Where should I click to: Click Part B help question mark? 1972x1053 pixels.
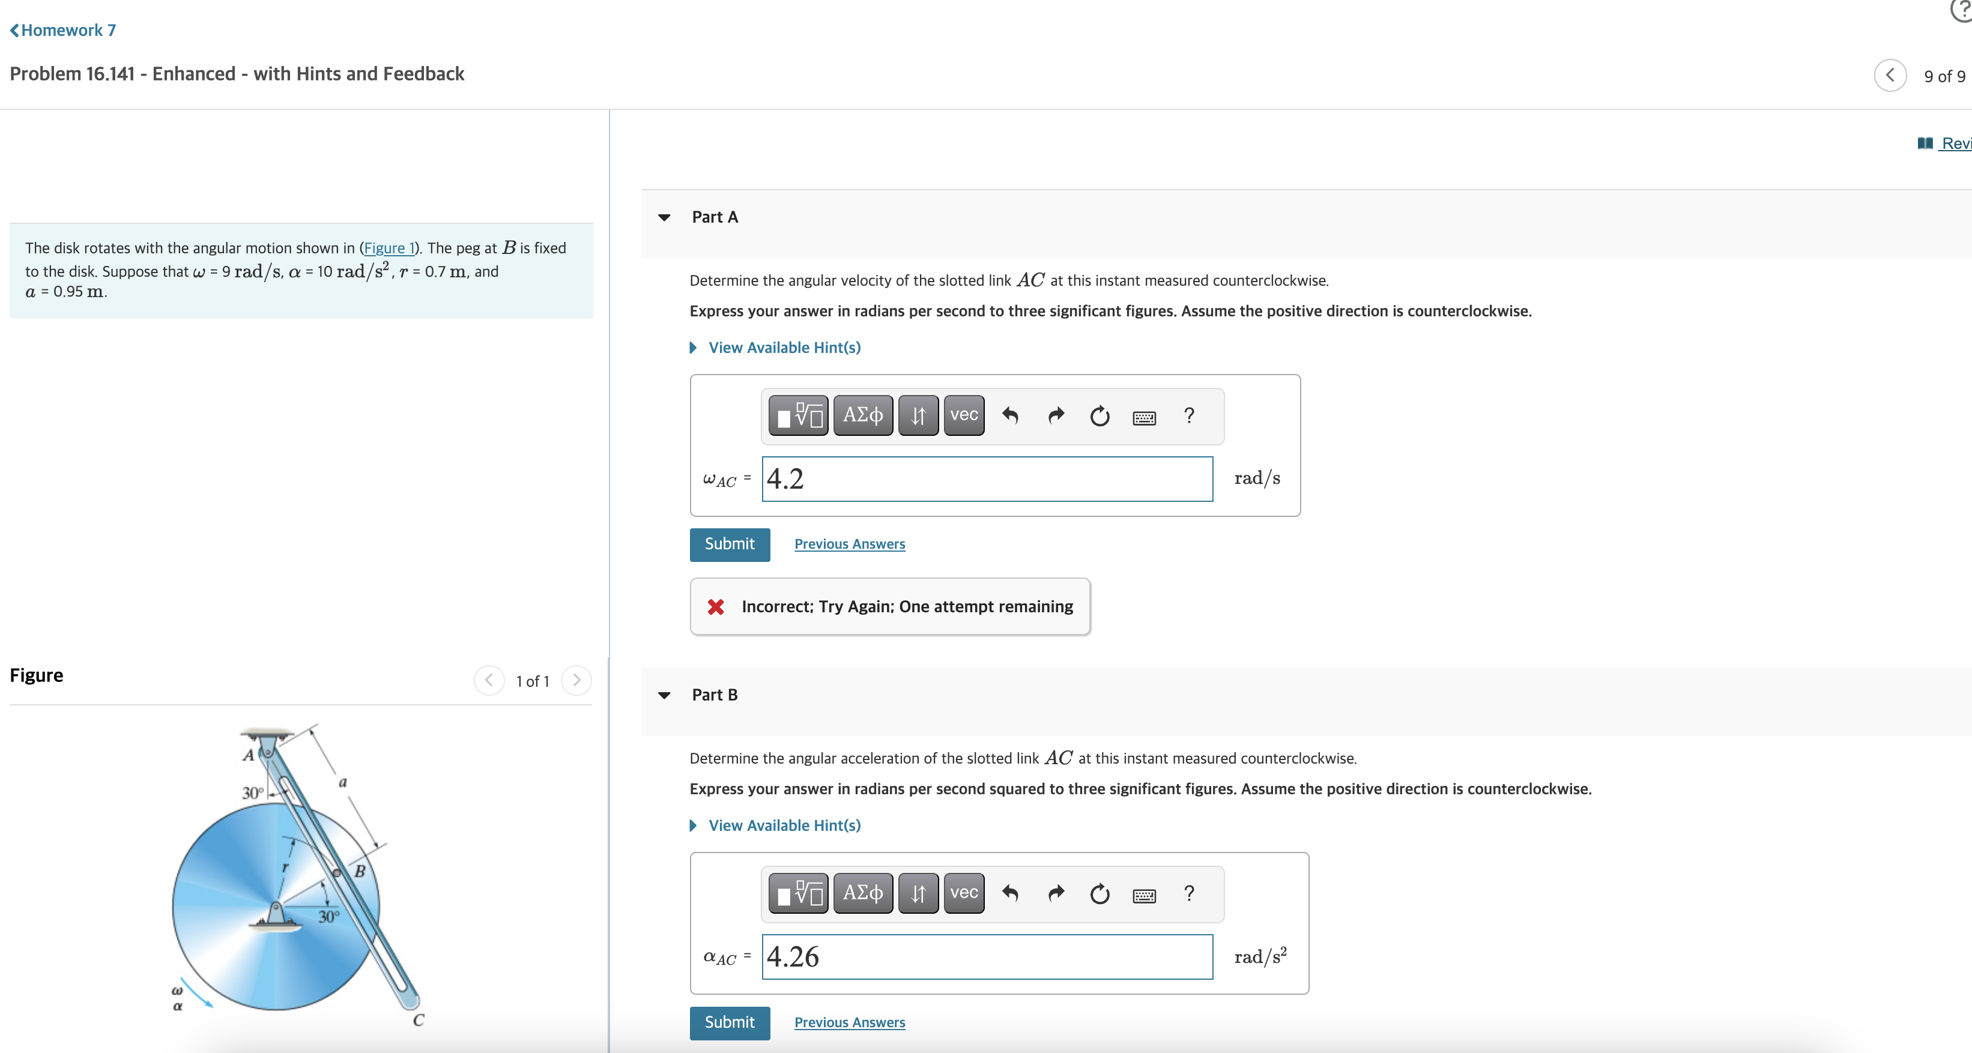pos(1188,893)
